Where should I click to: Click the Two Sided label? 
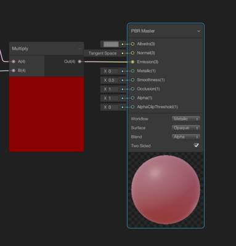pos(140,146)
